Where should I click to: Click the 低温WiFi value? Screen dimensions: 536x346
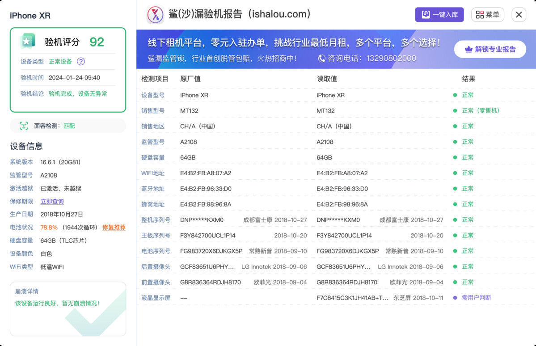[52, 267]
